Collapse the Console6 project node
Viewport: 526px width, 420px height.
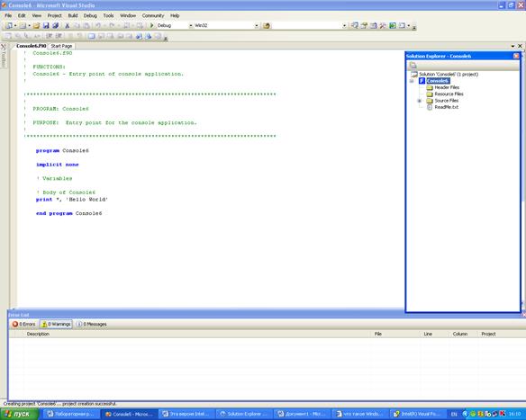(x=412, y=81)
